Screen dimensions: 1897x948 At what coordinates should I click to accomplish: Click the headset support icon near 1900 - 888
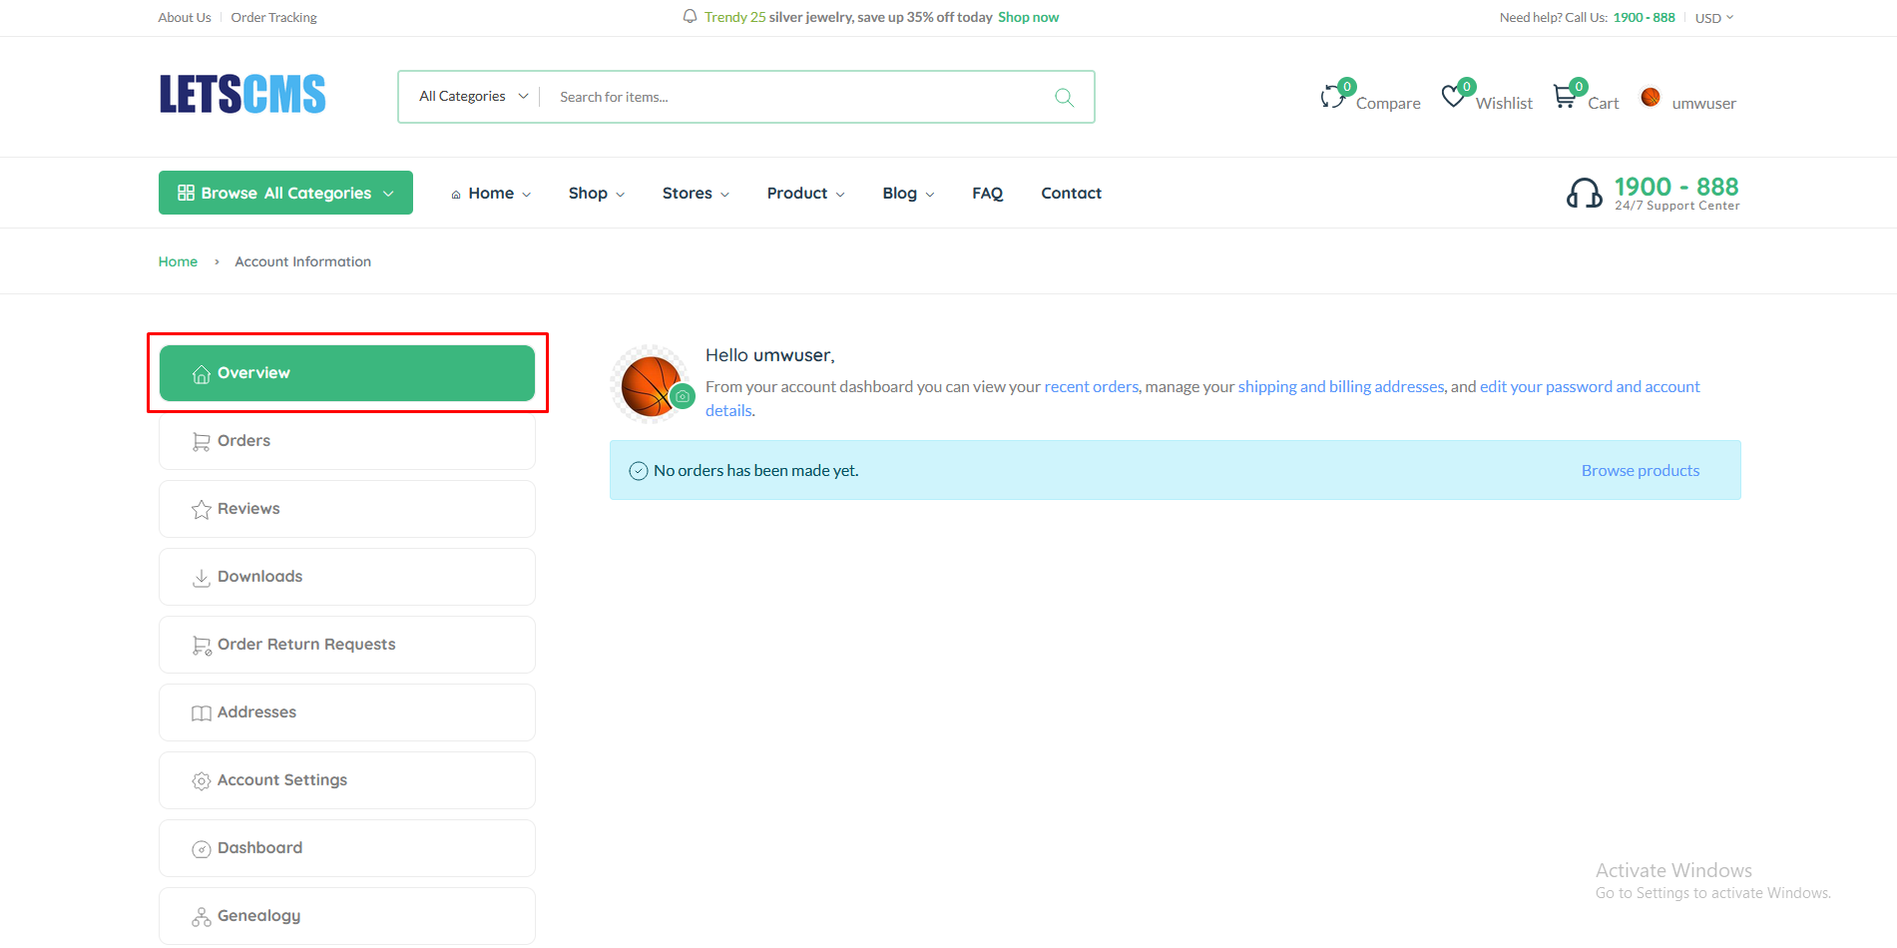[x=1586, y=192]
